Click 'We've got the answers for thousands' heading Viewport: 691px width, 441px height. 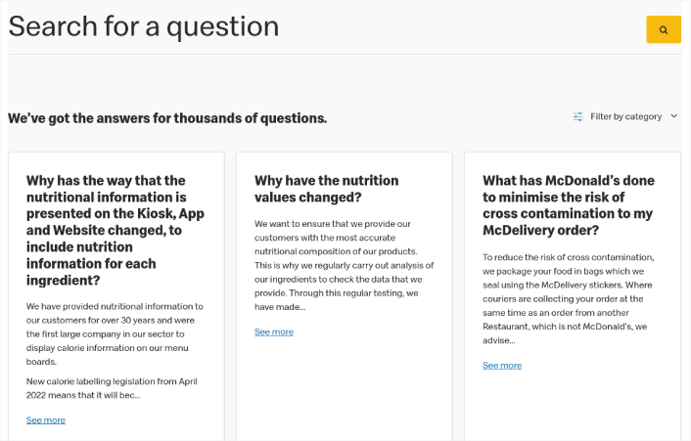(x=167, y=118)
